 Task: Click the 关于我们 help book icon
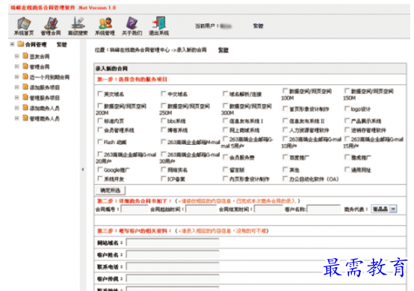tap(132, 23)
